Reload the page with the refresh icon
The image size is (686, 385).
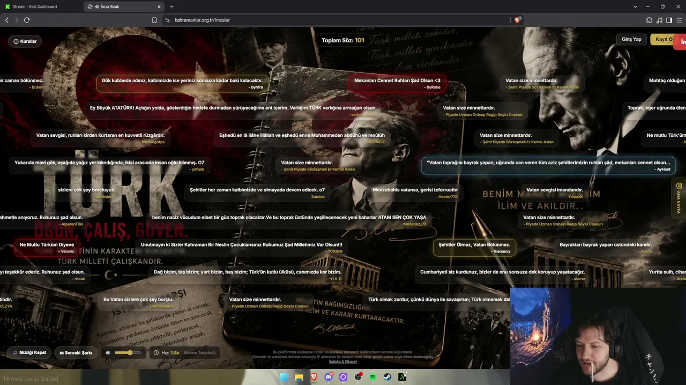(27, 20)
